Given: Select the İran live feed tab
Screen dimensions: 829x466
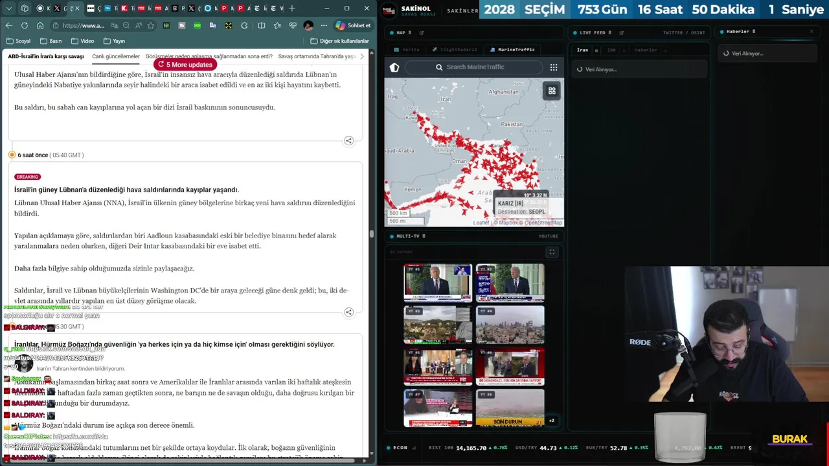Looking at the screenshot, I should click(x=582, y=50).
